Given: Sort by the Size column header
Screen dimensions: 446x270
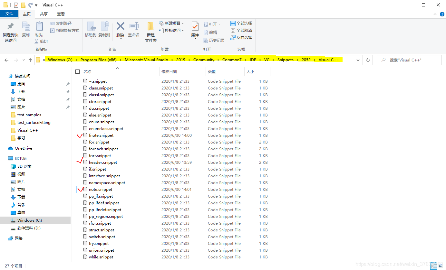Looking at the screenshot, I should [x=250, y=71].
